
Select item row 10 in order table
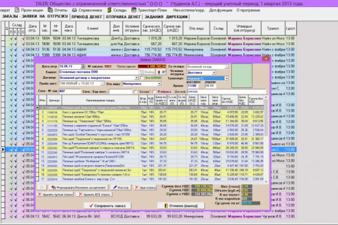click(x=151, y=148)
